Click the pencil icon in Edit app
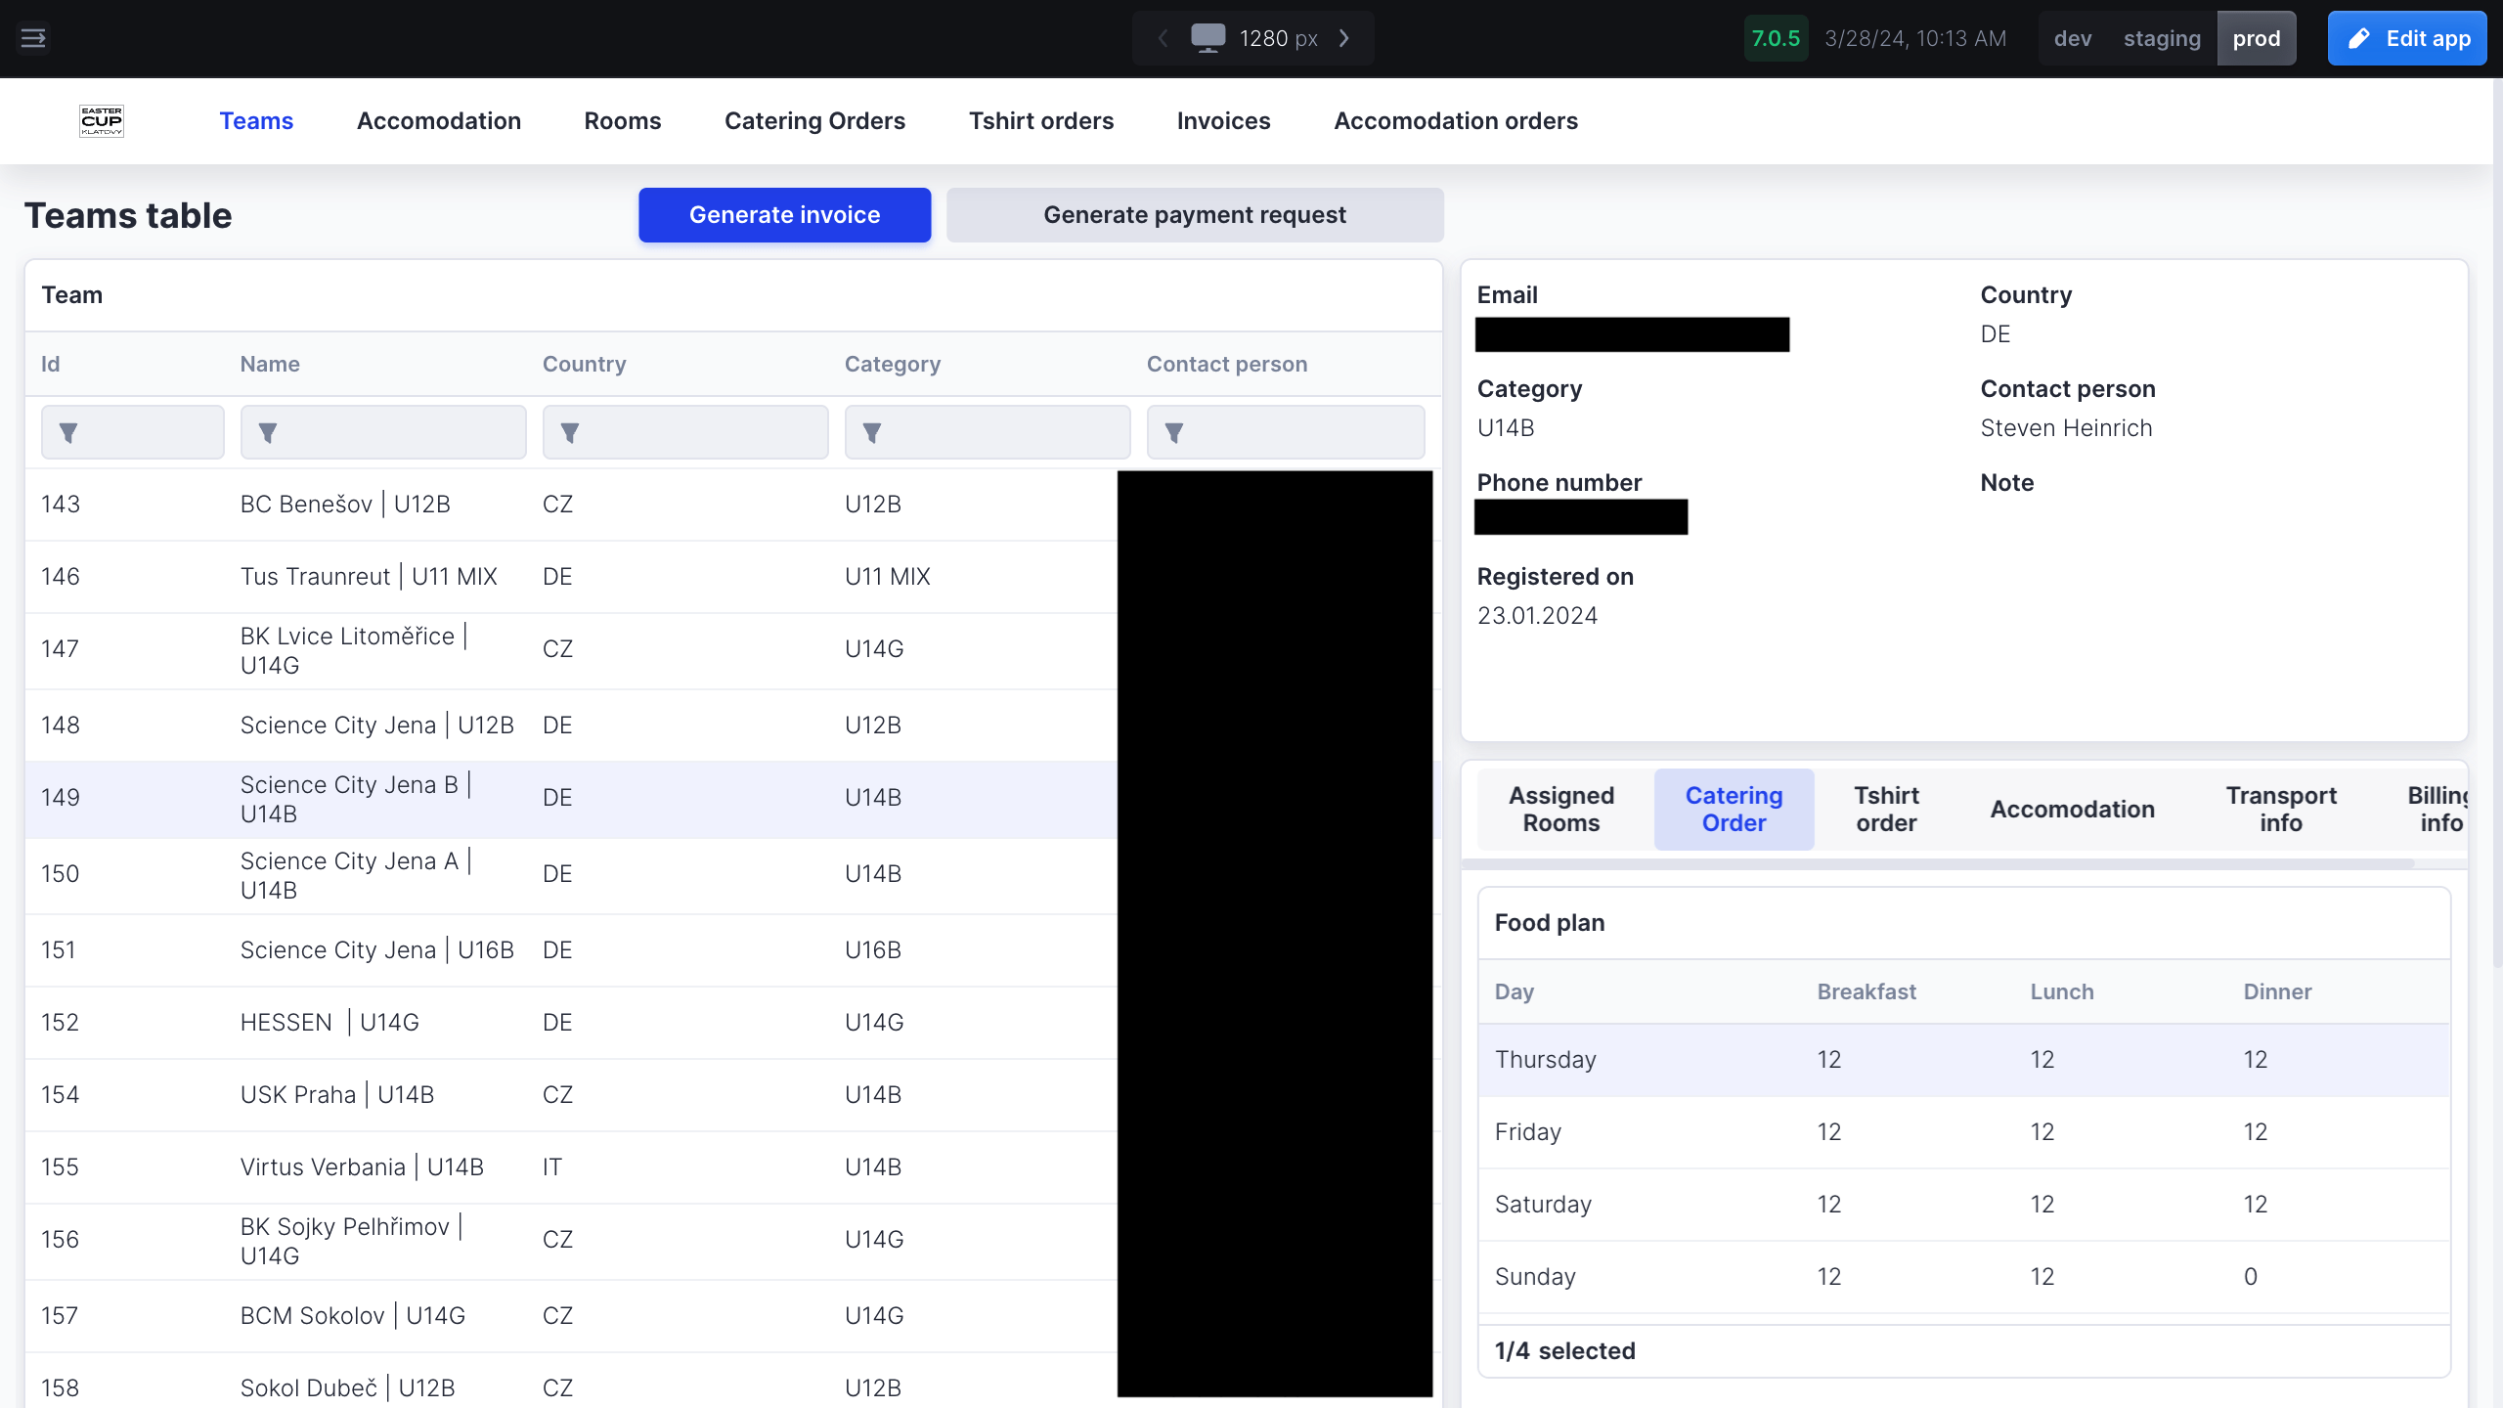 2359,38
